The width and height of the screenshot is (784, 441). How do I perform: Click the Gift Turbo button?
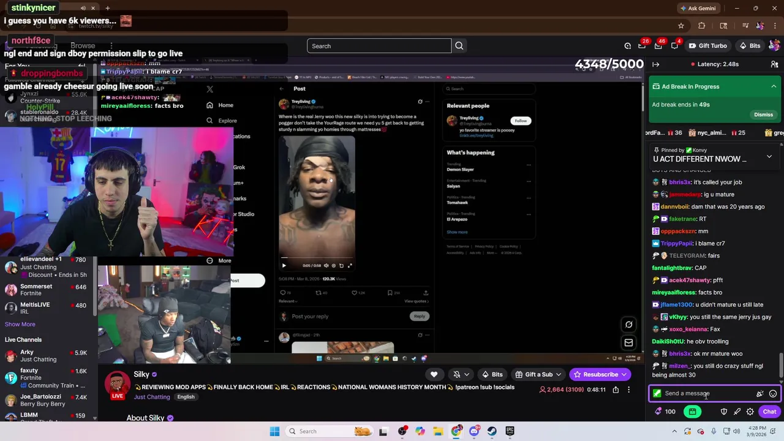click(708, 46)
